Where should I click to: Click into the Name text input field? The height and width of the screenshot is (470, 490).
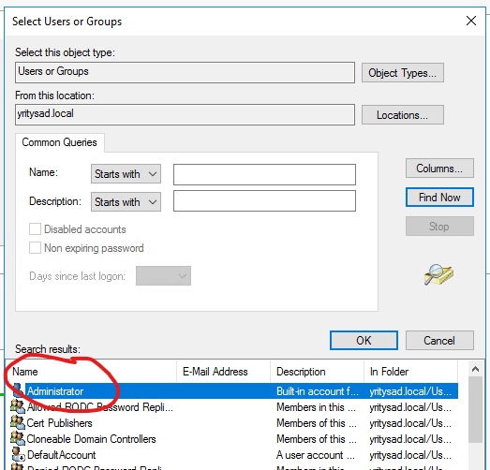point(264,174)
